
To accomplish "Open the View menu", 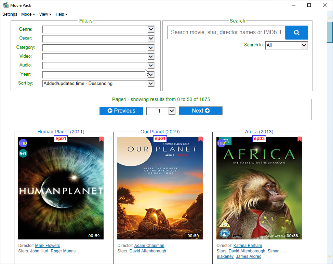I will point(45,14).
